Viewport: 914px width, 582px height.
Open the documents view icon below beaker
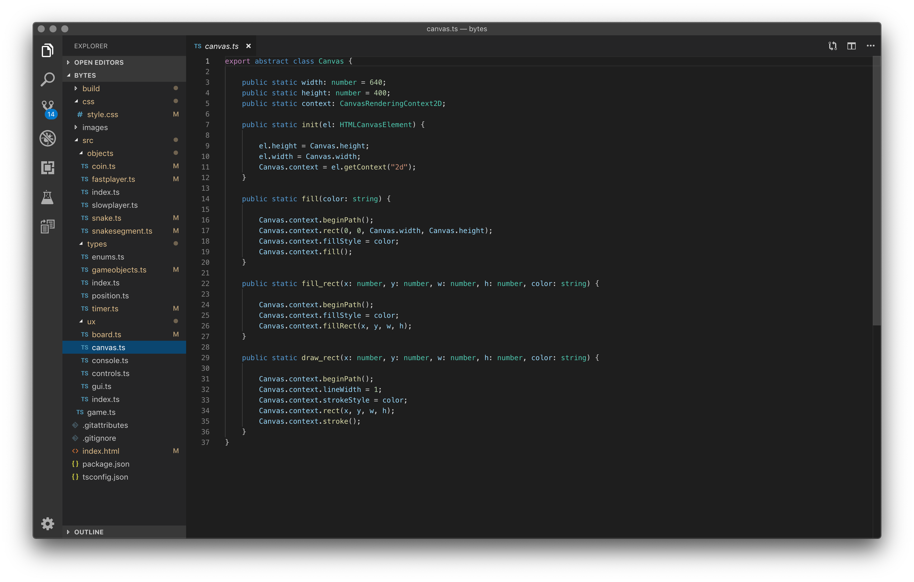coord(47,227)
